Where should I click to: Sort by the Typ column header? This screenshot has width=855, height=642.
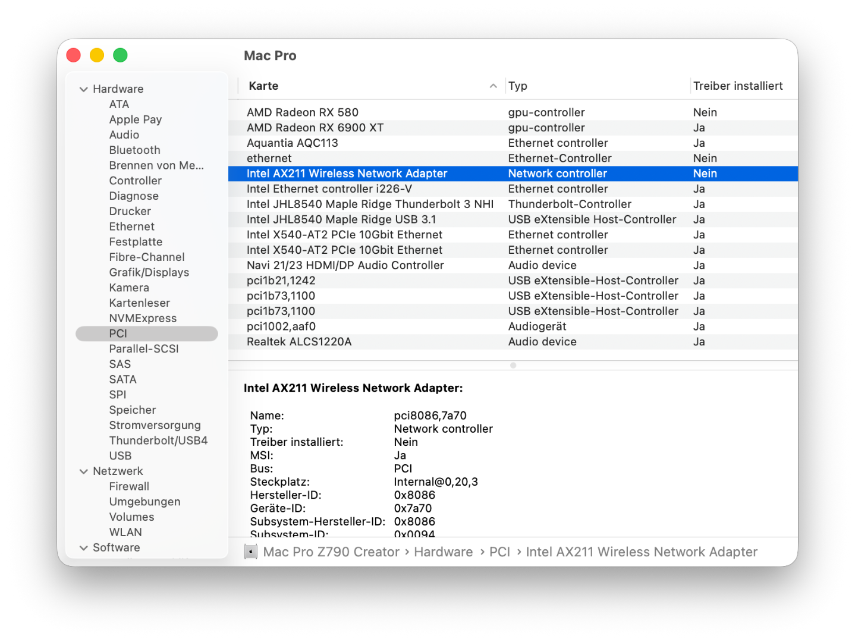[597, 86]
